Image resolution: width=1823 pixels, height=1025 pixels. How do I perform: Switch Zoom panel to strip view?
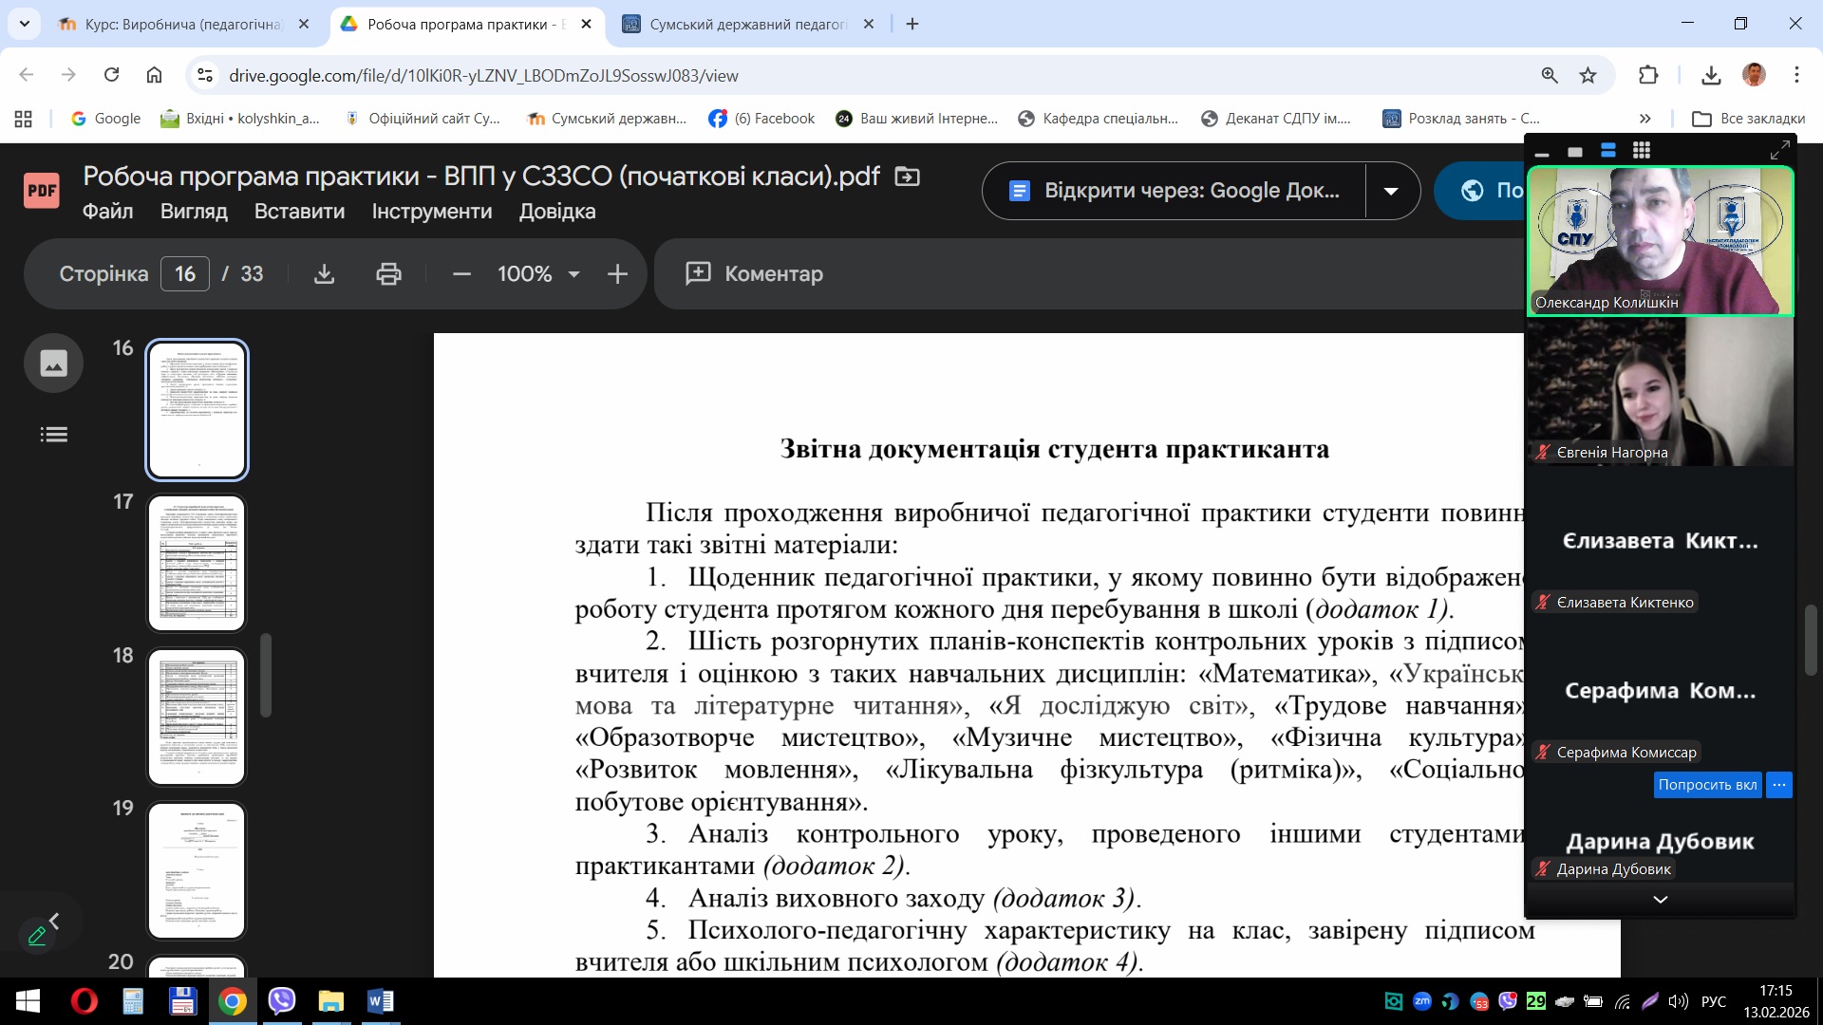coord(1607,150)
